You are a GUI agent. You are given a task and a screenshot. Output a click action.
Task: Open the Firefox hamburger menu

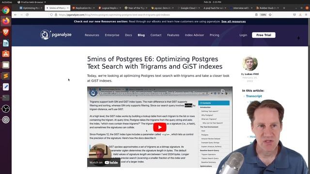[x=306, y=15]
